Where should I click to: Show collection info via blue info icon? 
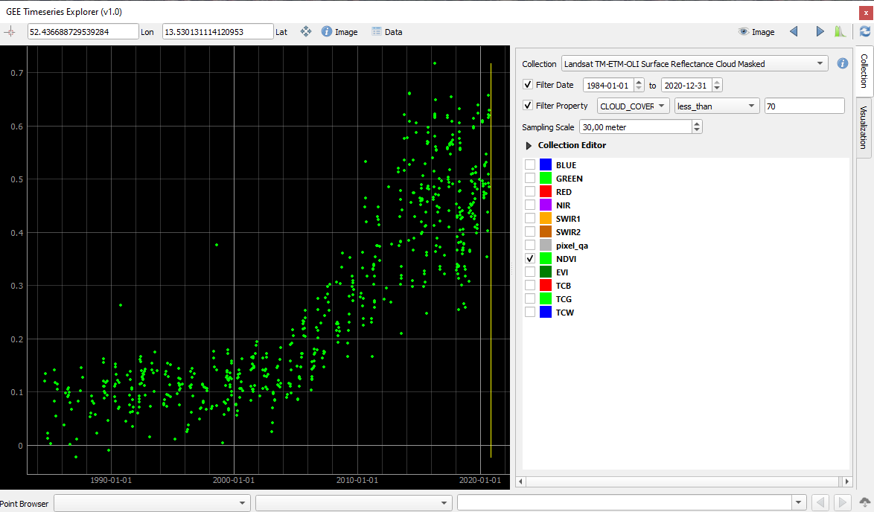tap(842, 63)
